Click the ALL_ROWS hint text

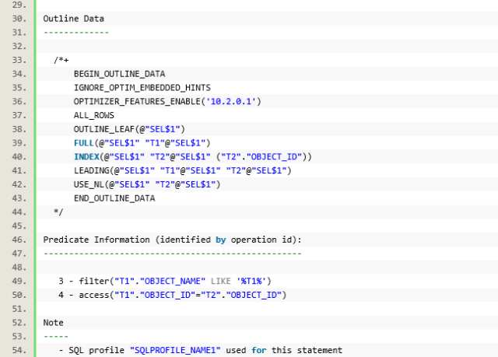(x=93, y=115)
